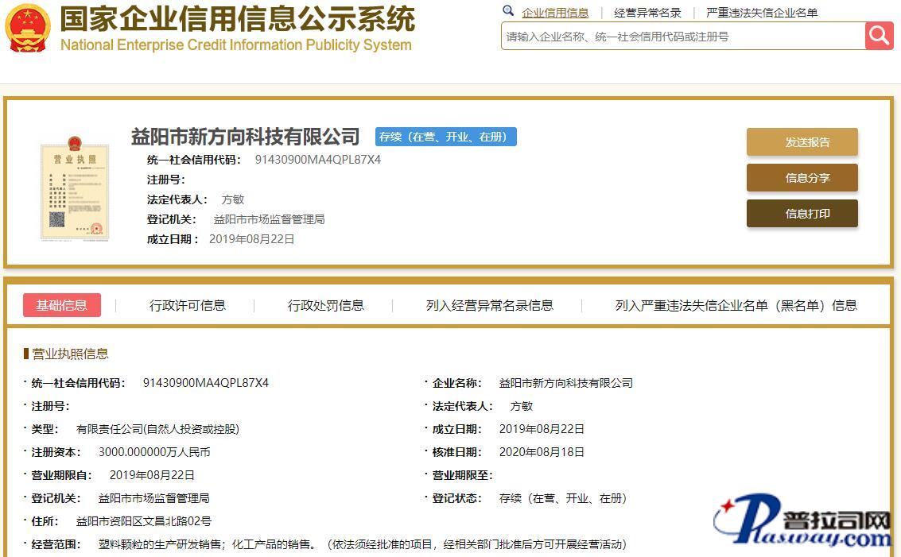Print the page using 信息打印
901x557 pixels.
802,214
